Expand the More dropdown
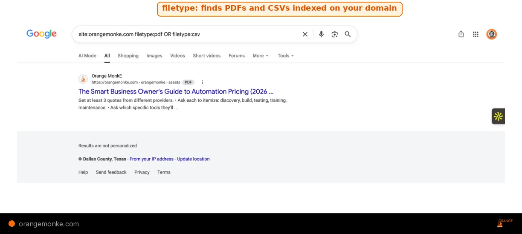Screen dimensions: 522x234 pyautogui.click(x=261, y=56)
